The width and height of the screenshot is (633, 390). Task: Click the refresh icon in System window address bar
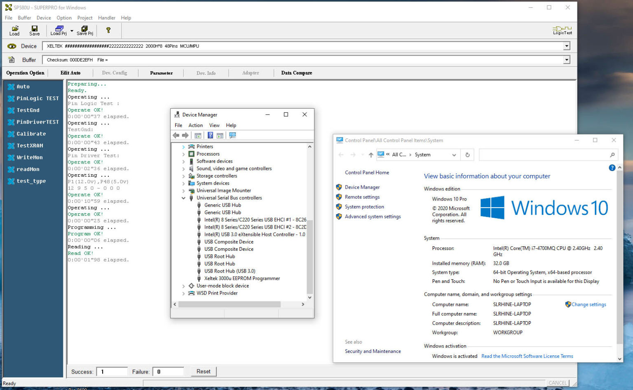tap(467, 155)
